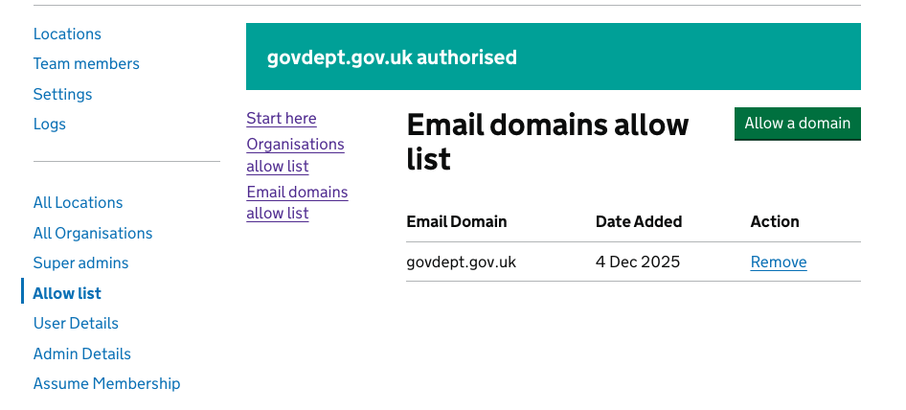The image size is (906, 410).
Task: Select the active Allow list item
Action: pos(67,293)
